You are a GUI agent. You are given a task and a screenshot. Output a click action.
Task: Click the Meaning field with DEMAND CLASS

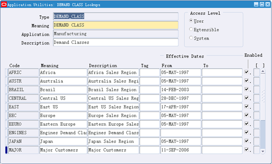coord(116,25)
